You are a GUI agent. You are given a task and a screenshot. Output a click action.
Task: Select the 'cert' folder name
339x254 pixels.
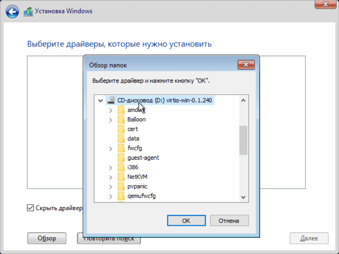pyautogui.click(x=133, y=129)
